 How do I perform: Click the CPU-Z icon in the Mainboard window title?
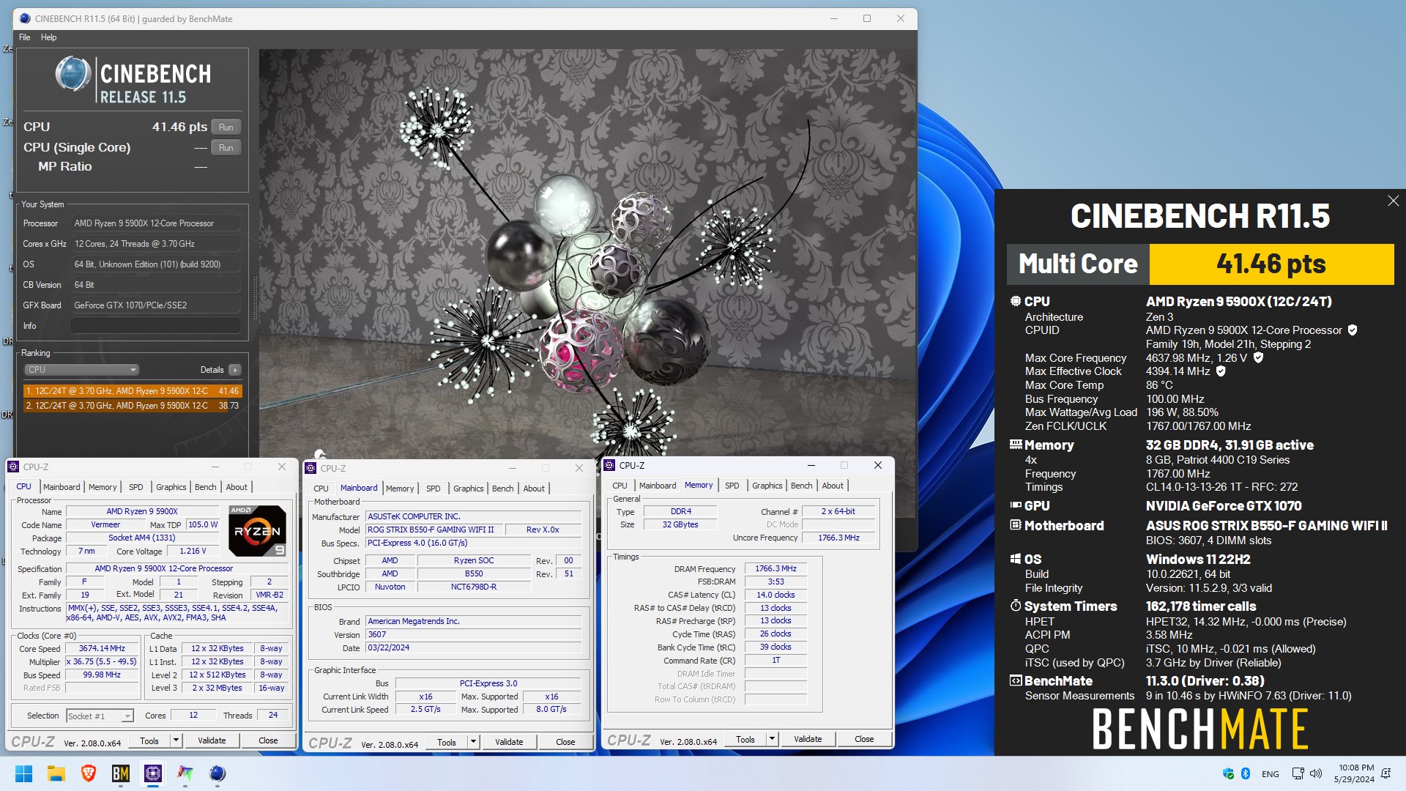tap(310, 468)
